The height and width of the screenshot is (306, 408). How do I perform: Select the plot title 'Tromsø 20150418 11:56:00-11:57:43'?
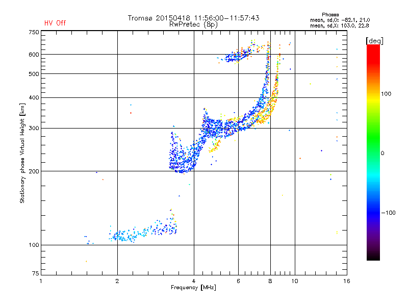(x=193, y=18)
